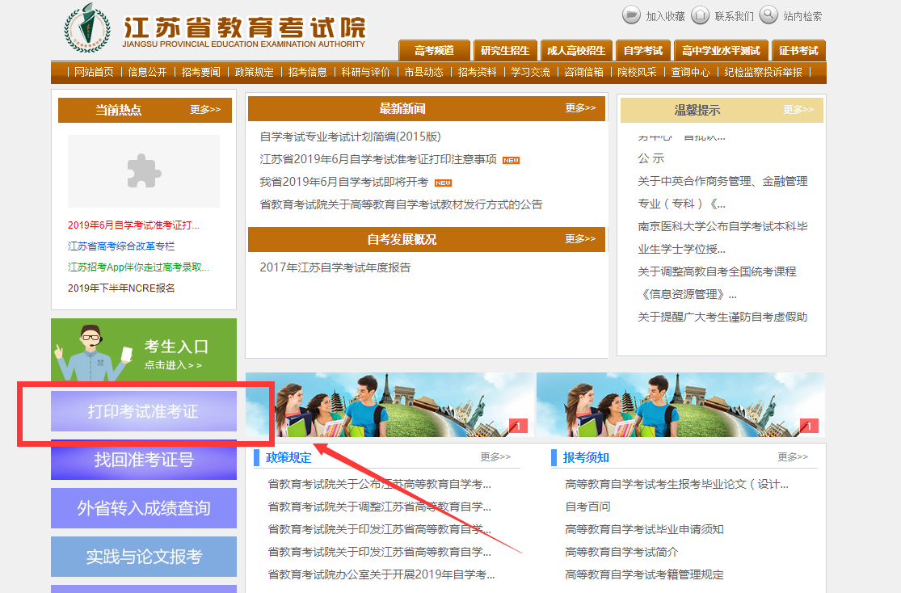Select 查询中心 in the navigation bar

690,72
